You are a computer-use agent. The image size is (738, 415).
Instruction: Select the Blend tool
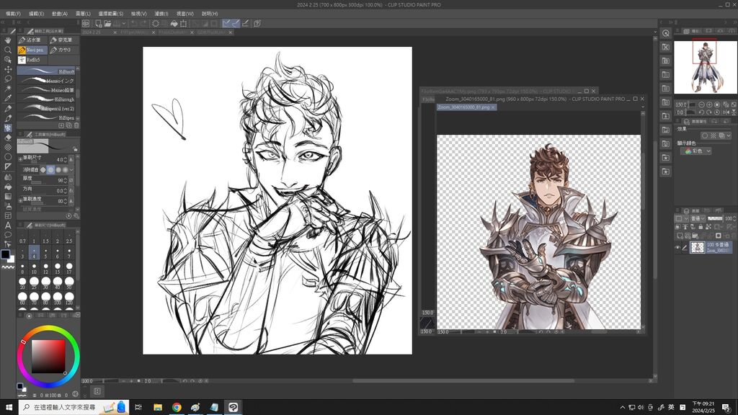[x=8, y=177]
